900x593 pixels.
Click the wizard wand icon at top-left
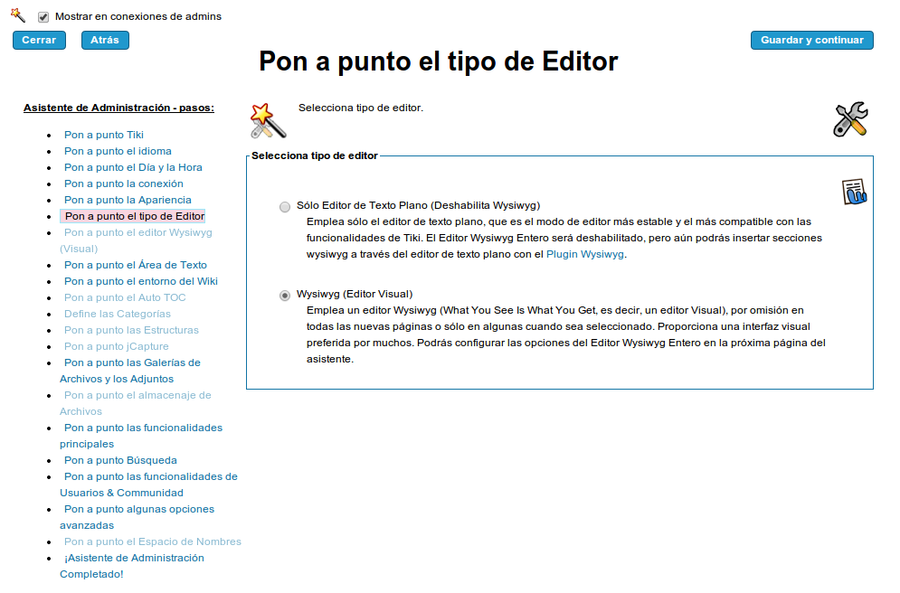17,14
